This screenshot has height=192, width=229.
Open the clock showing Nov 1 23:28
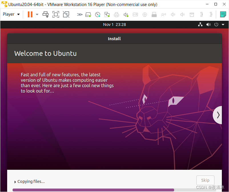pos(114,24)
